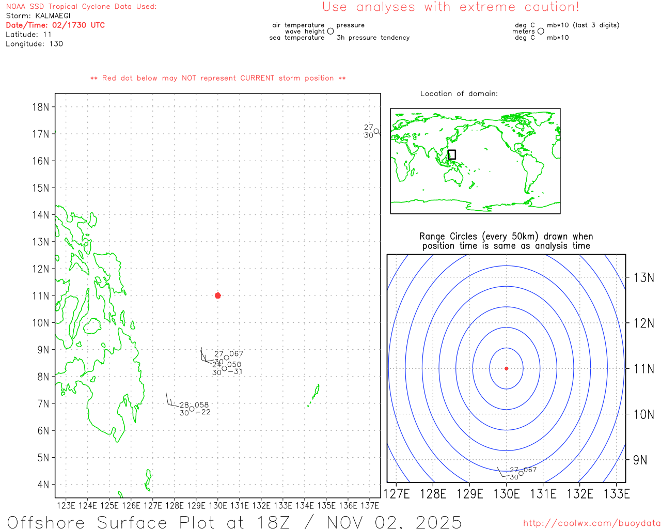The image size is (661, 529).
Task: Select buoy station circle with pressure 067 on main map
Action: tap(226, 357)
